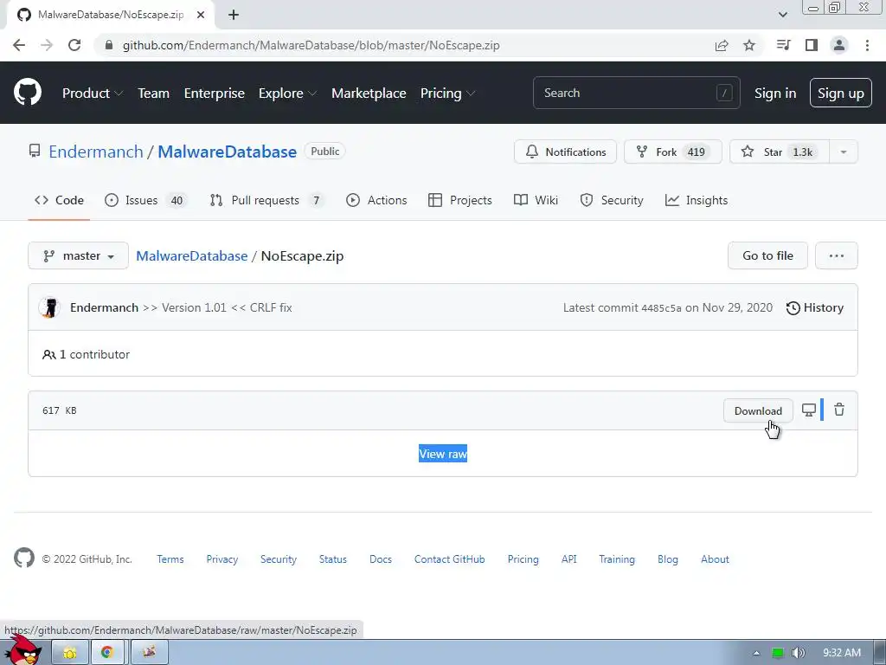886x665 pixels.
Task: Open Marketplace from the header
Action: click(369, 93)
